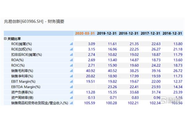Open chart icon for 销售净利率(%) row
Image resolution: width=185 pixels, height=123 pixels.
pos(72,76)
